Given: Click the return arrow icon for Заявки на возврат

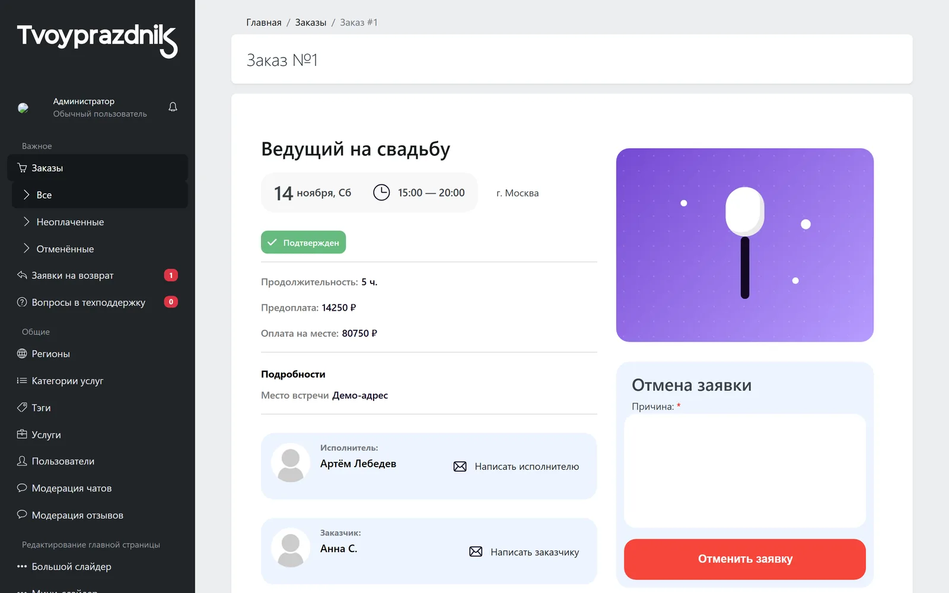Looking at the screenshot, I should pos(22,275).
